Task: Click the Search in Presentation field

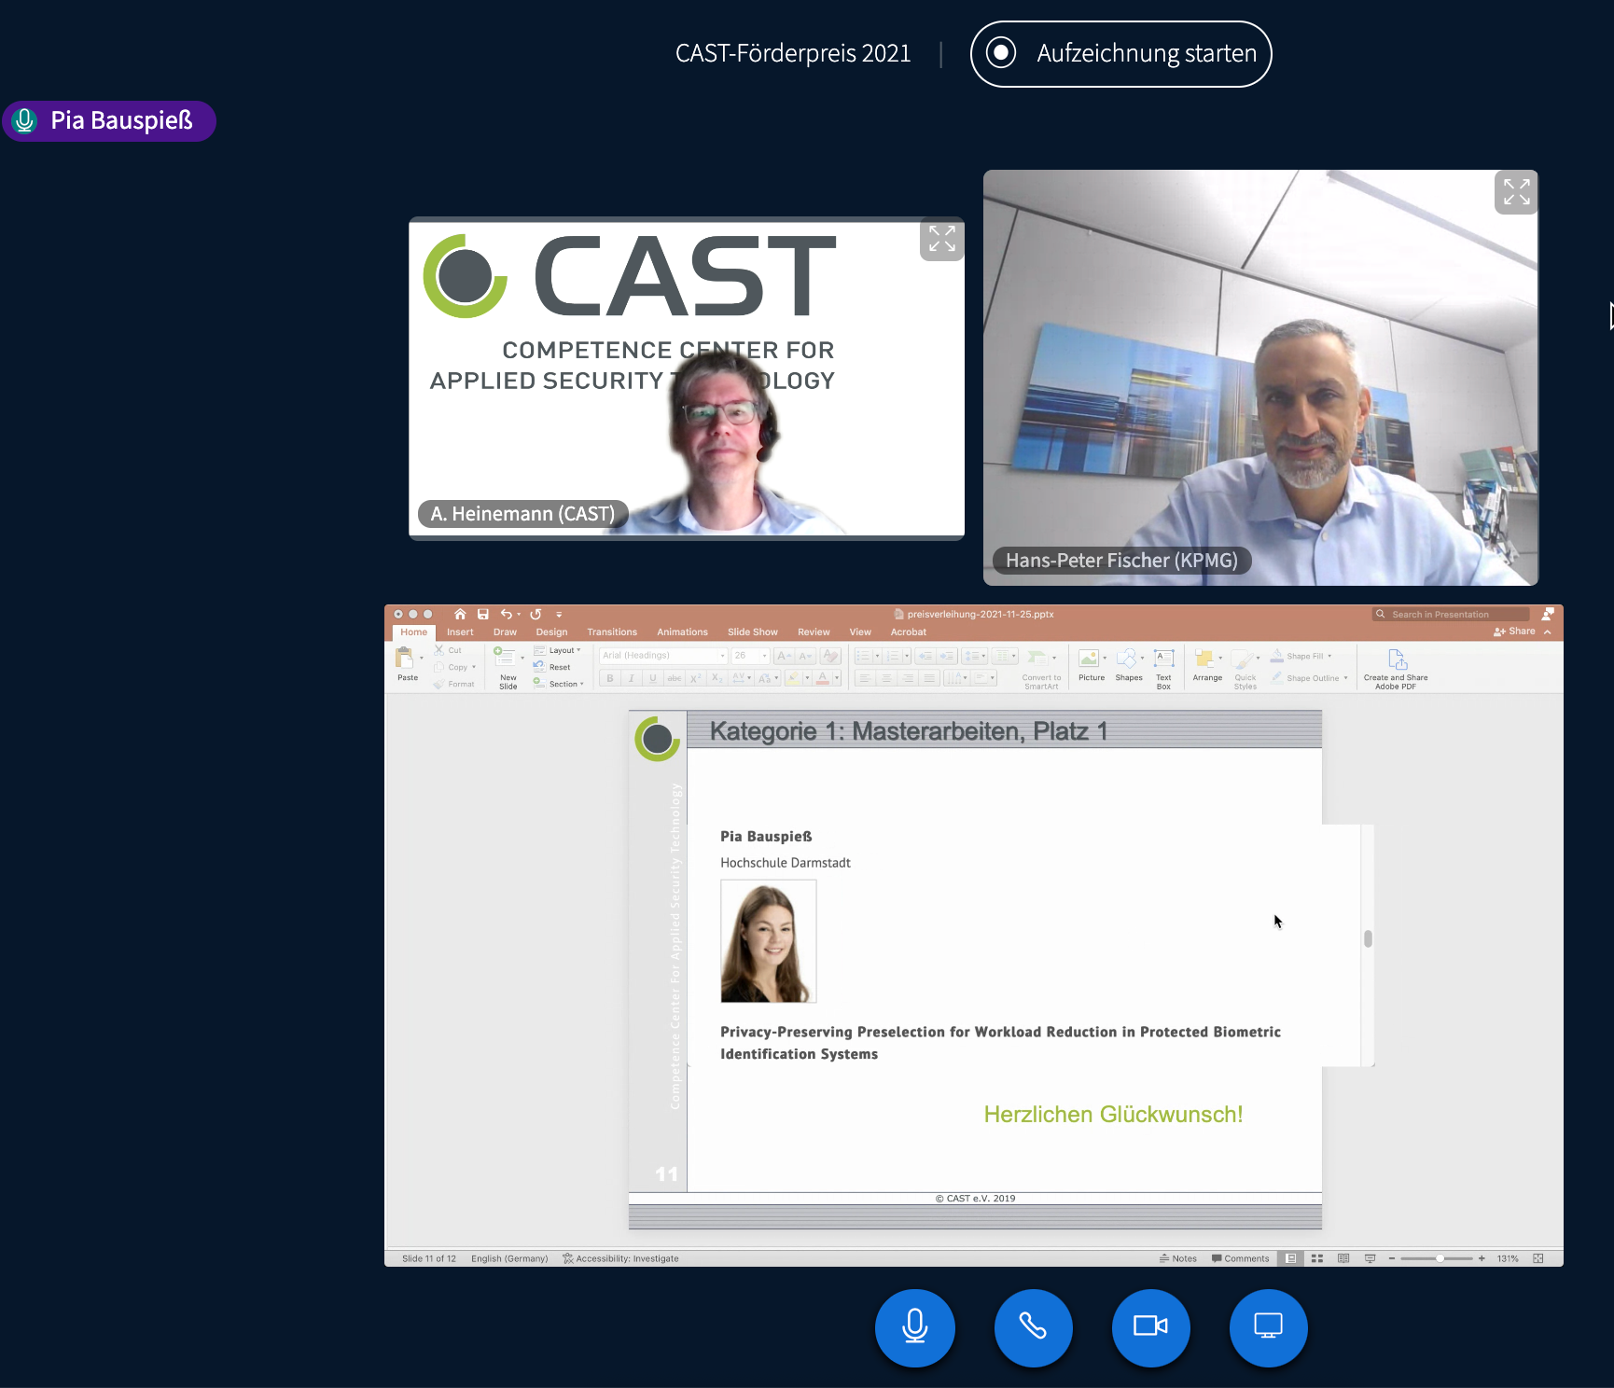Action: point(1451,614)
